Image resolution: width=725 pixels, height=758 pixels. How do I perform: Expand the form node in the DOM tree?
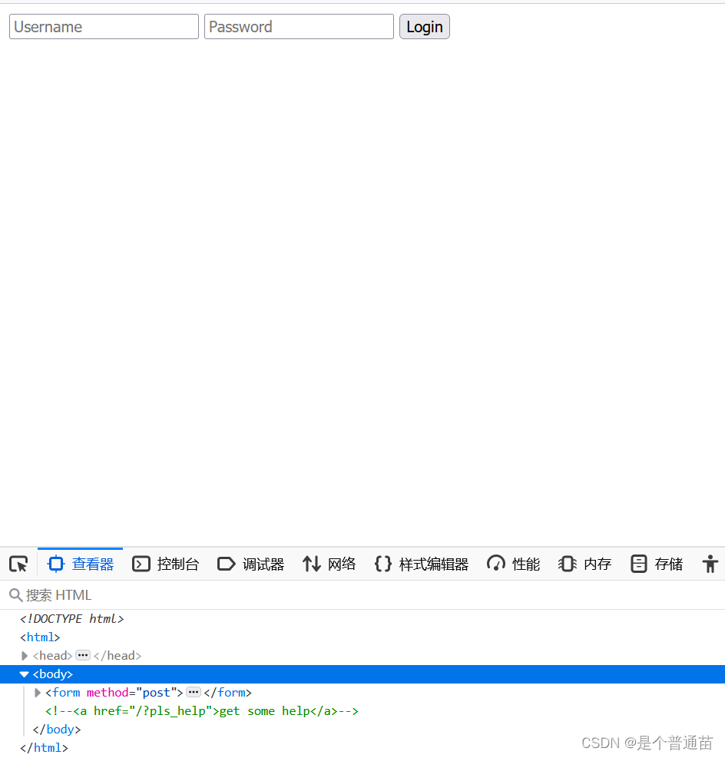click(38, 692)
